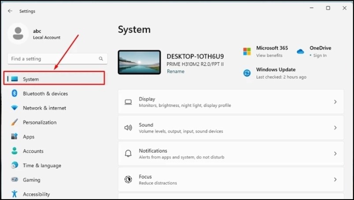Go to Apps settings category
Screen dimensions: 354x200
pos(29,137)
